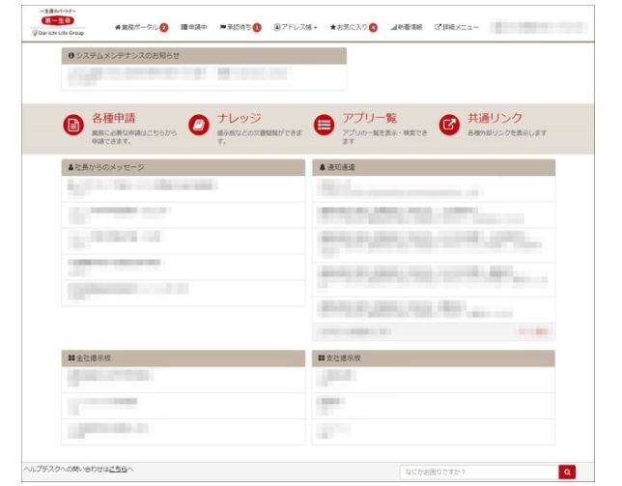Image resolution: width=622 pixels, height=486 pixels.
Task: Click the red search magnifier button
Action: (567, 472)
